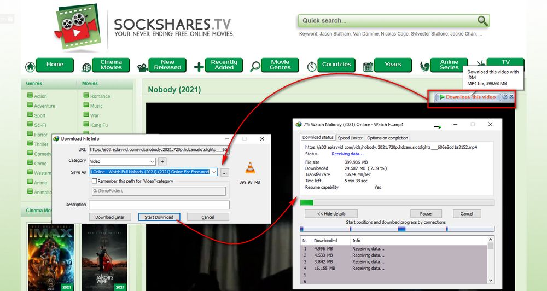Click the IDM icon in download progress title bar
This screenshot has height=291, width=547.
coord(298,124)
